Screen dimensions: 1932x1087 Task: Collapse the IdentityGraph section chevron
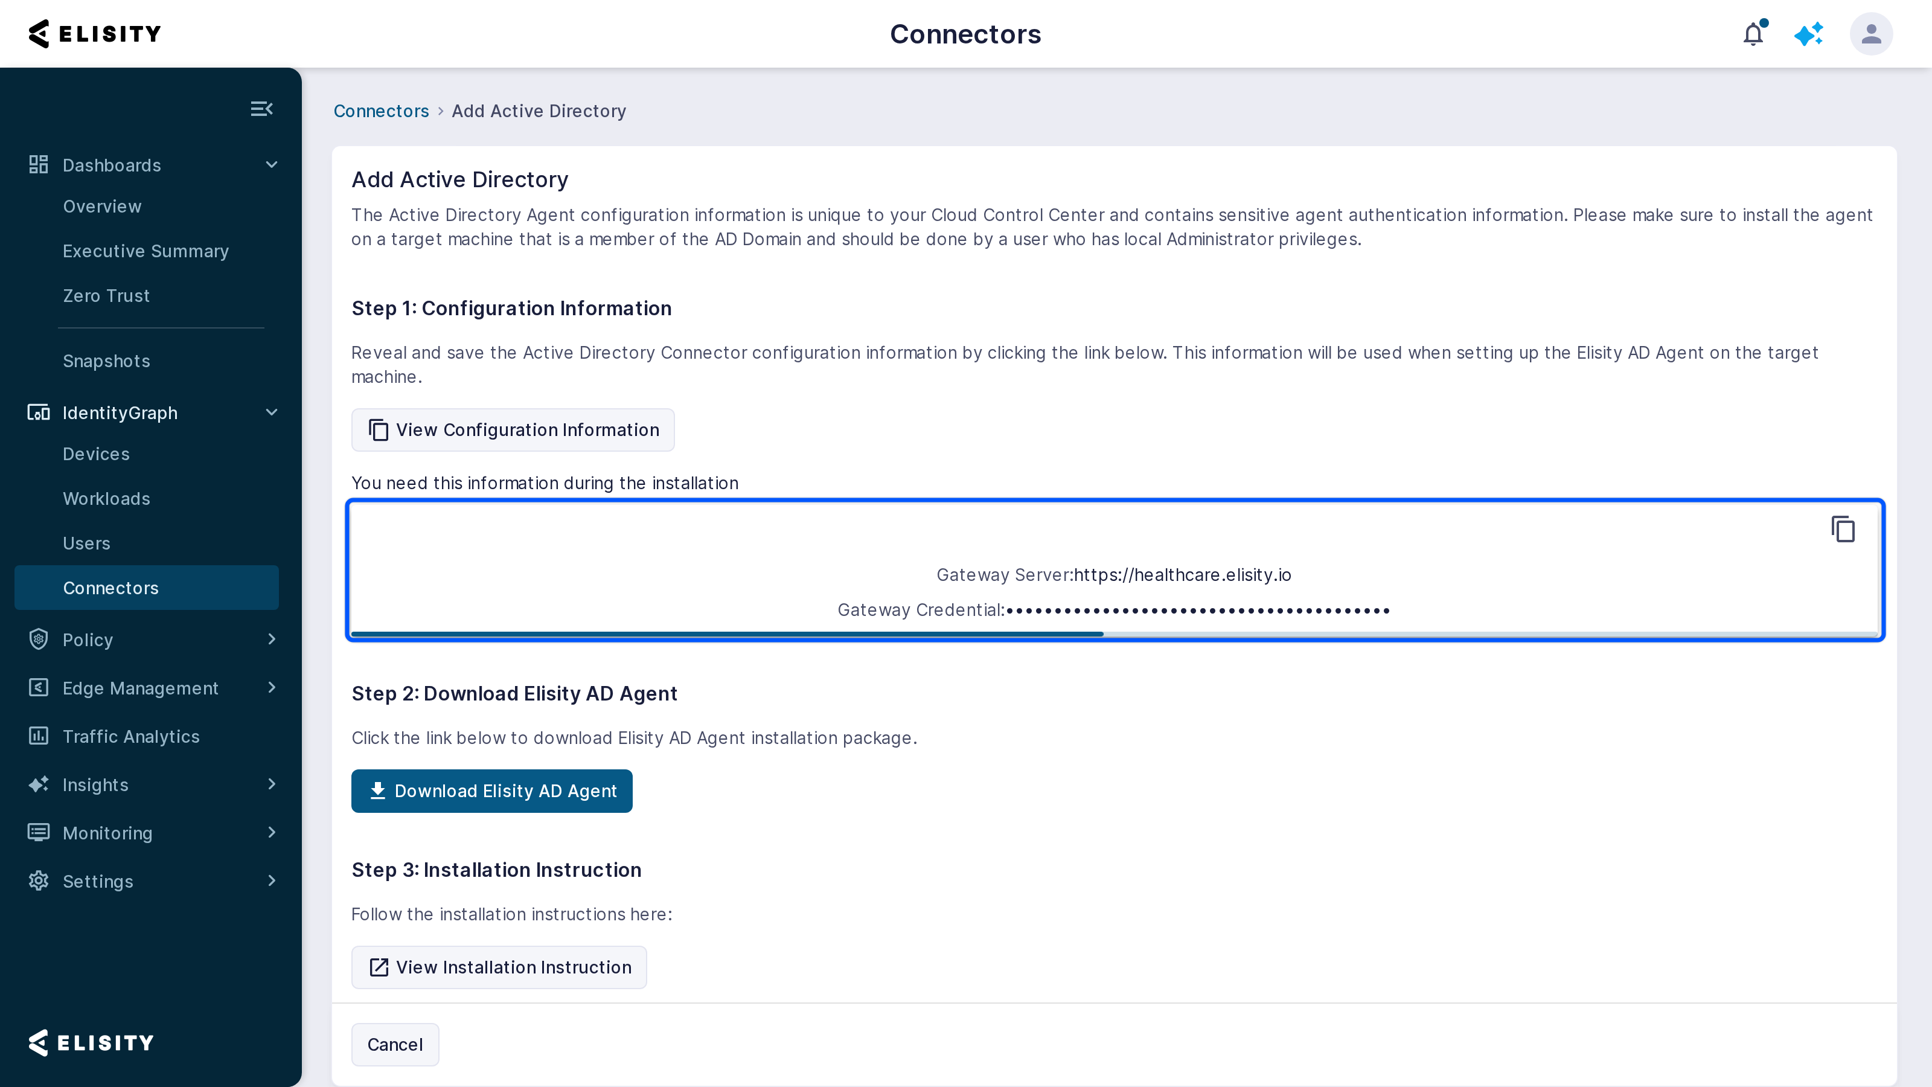pyautogui.click(x=272, y=412)
